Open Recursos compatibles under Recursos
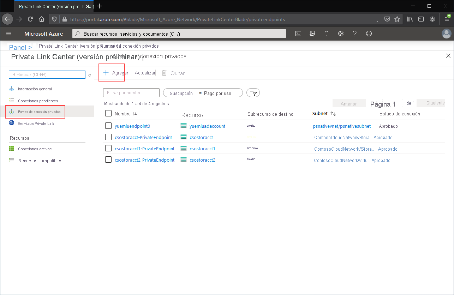The width and height of the screenshot is (454, 295). coord(40,161)
